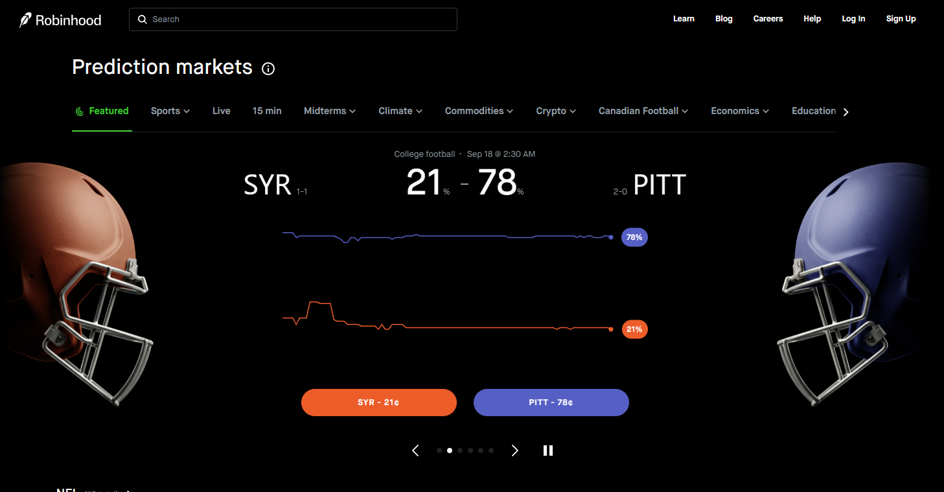Screen dimensions: 944x492
Task: Click the SYR team name
Action: pos(268,185)
